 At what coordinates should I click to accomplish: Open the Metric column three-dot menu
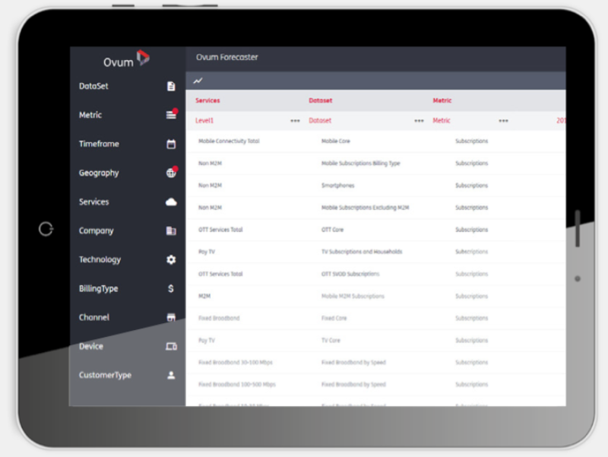pyautogui.click(x=503, y=121)
